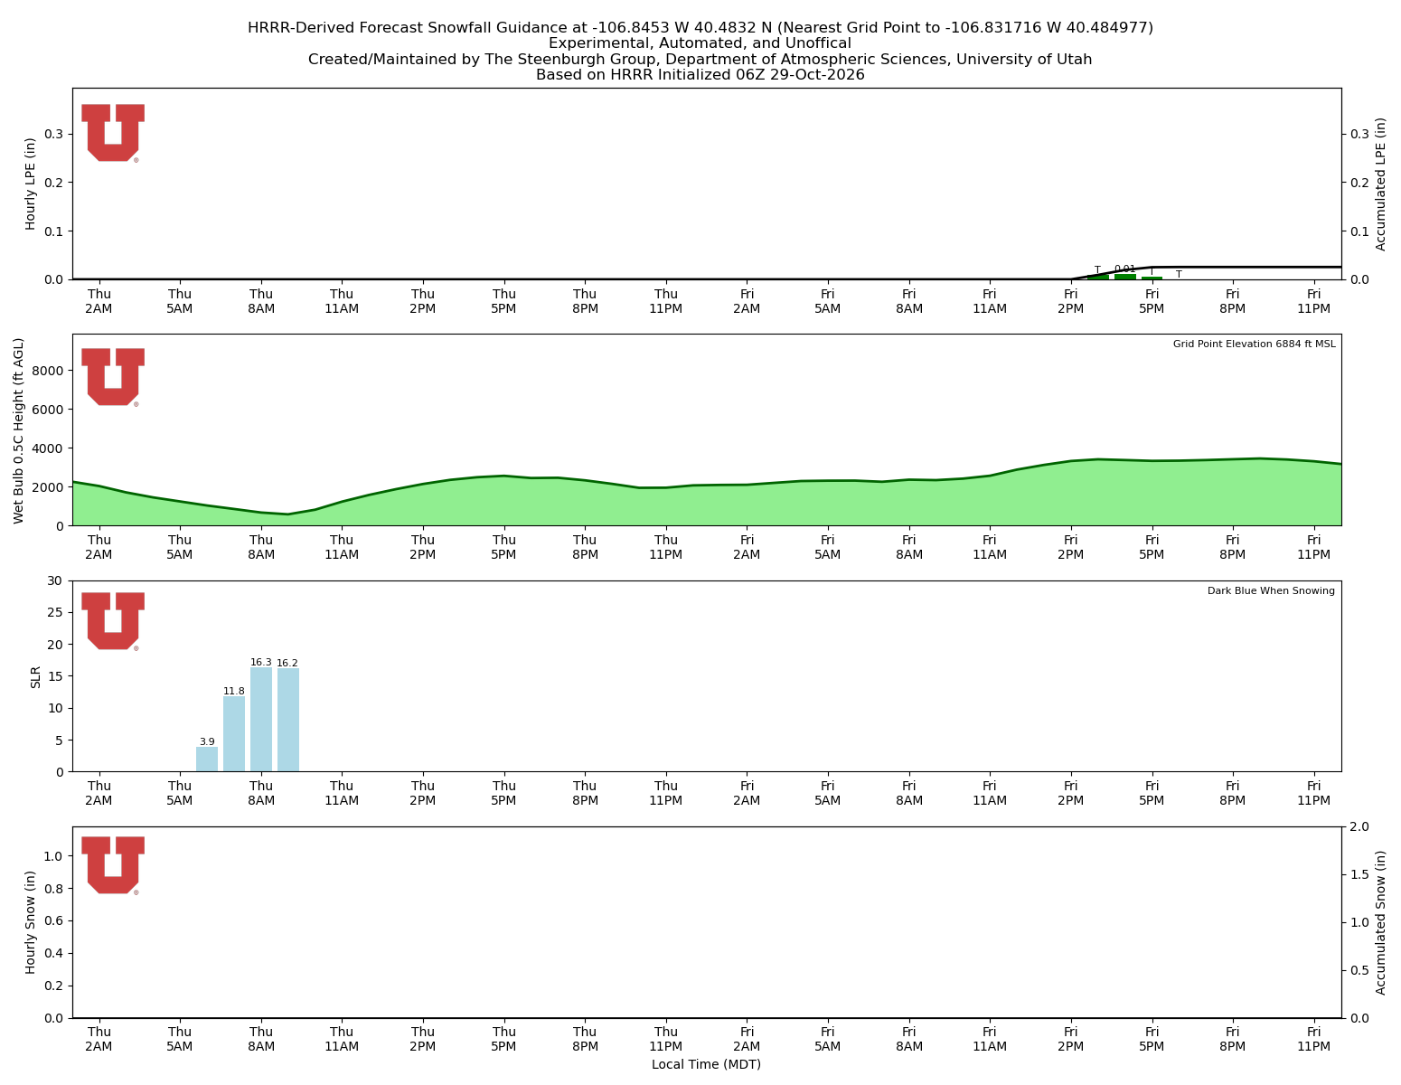Click the "HRRR-Derived Forecast Snowfall Guidance" title line
The width and height of the screenshot is (1401, 1085).
point(700,28)
